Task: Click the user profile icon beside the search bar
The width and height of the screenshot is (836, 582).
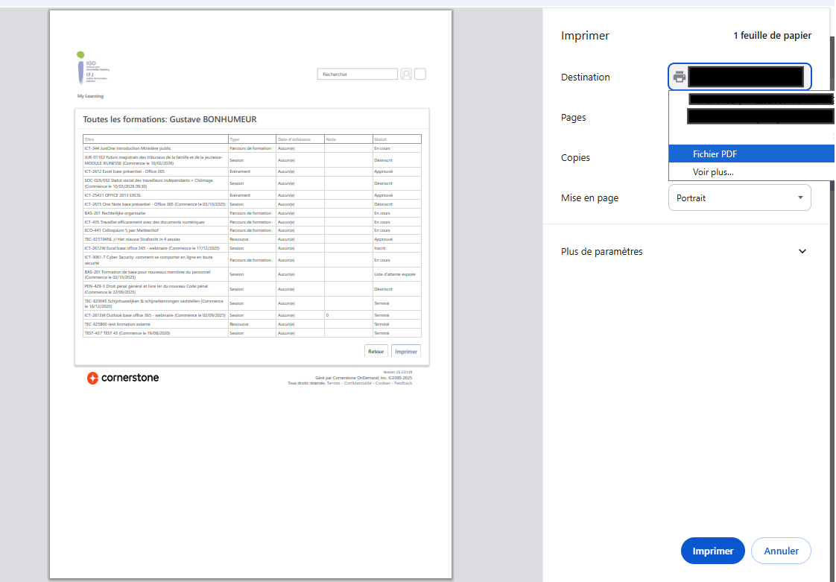Action: [406, 74]
